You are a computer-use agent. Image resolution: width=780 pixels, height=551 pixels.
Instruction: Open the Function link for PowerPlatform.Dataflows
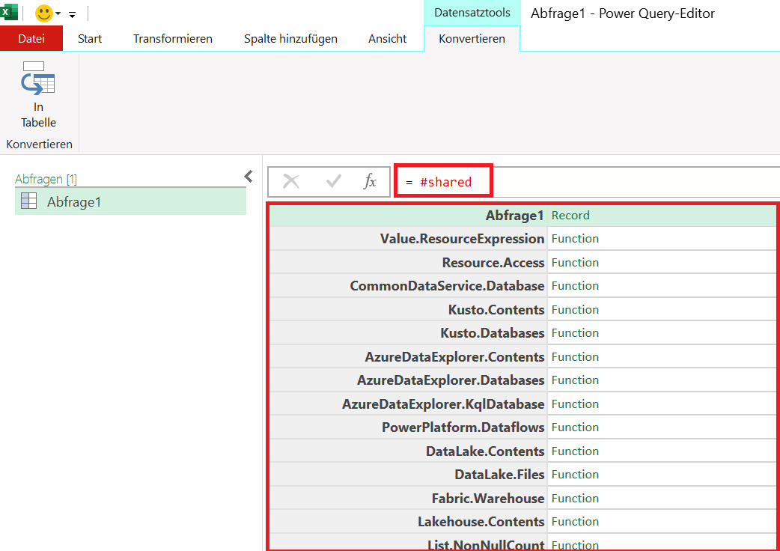(x=575, y=427)
